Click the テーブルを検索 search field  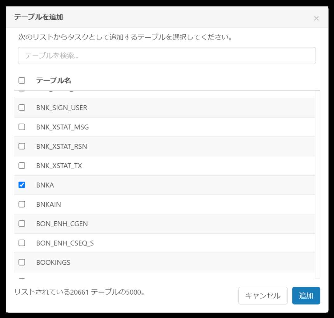(167, 56)
